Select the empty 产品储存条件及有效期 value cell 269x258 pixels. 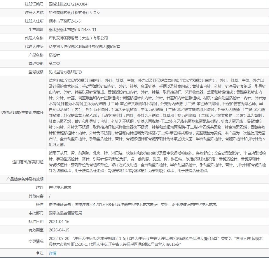click(x=158, y=179)
